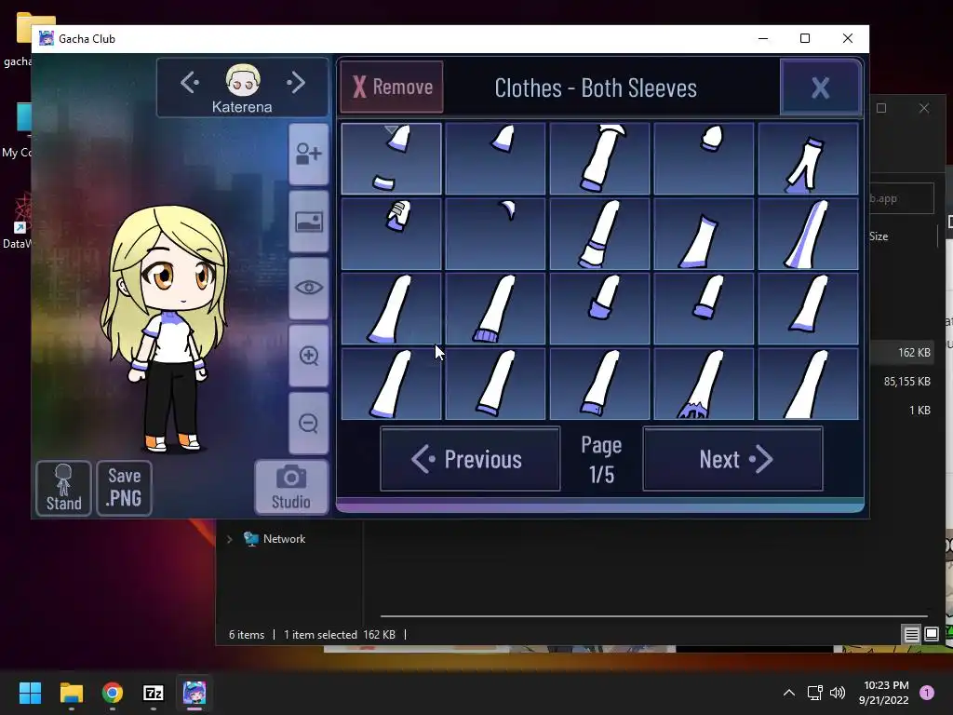Click the Katerena character face portrait
The width and height of the screenshot is (953, 715).
243,80
